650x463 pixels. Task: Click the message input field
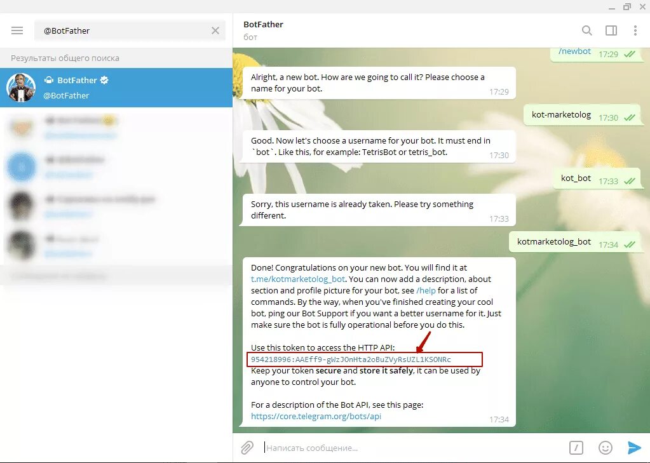[x=414, y=448]
